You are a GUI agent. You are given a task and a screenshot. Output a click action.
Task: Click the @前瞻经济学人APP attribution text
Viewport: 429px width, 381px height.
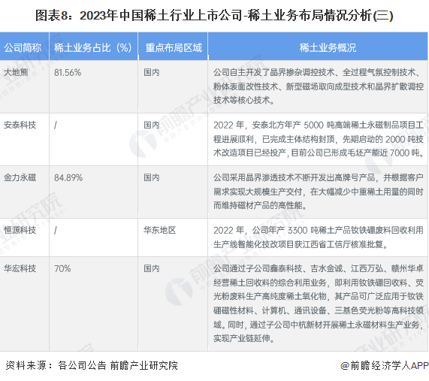tap(385, 365)
